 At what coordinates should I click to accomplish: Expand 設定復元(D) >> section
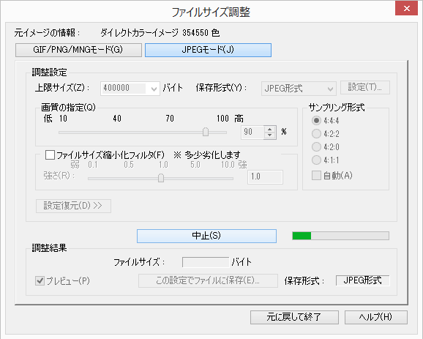click(x=73, y=206)
